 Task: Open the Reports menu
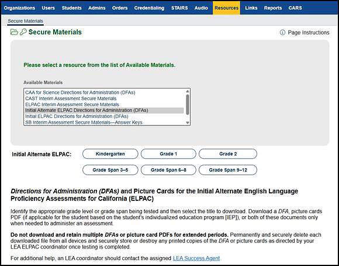273,8
